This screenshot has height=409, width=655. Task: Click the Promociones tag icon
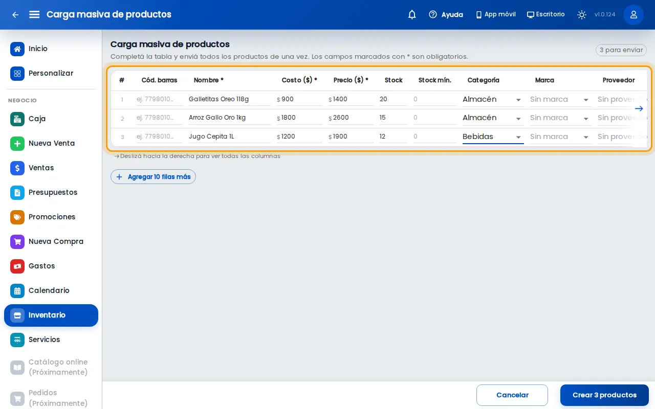pyautogui.click(x=17, y=217)
